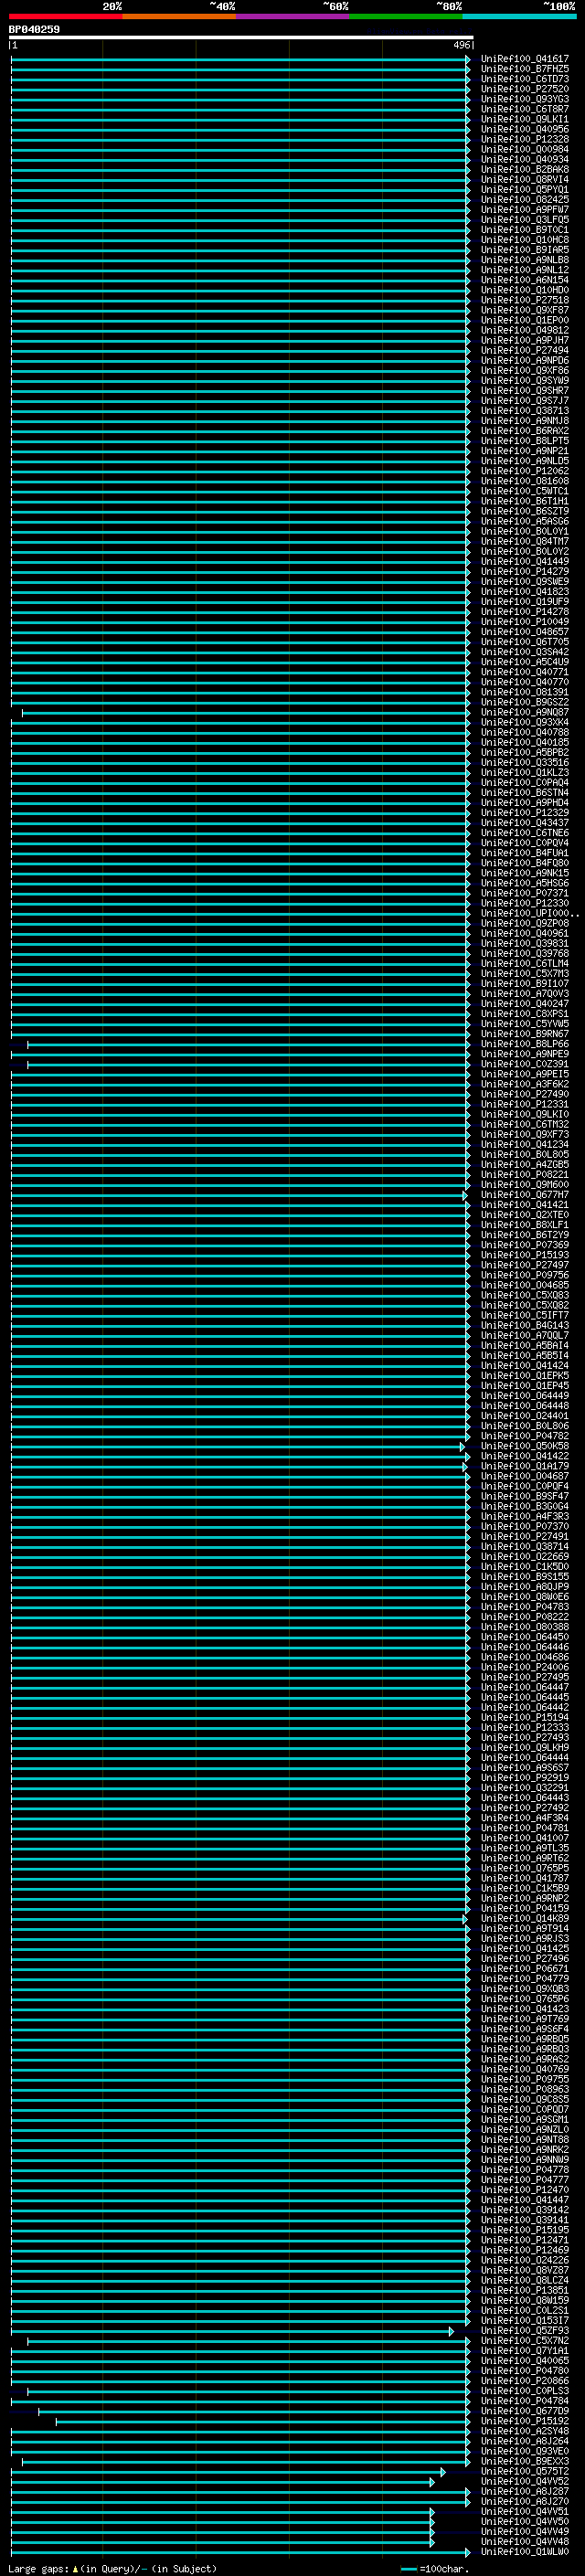Select label UniRef100_Q1EP00

525,320
